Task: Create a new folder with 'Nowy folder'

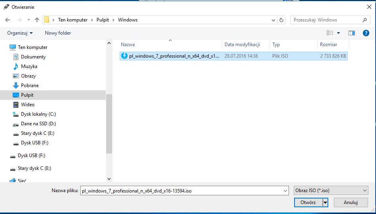Action: [58, 33]
